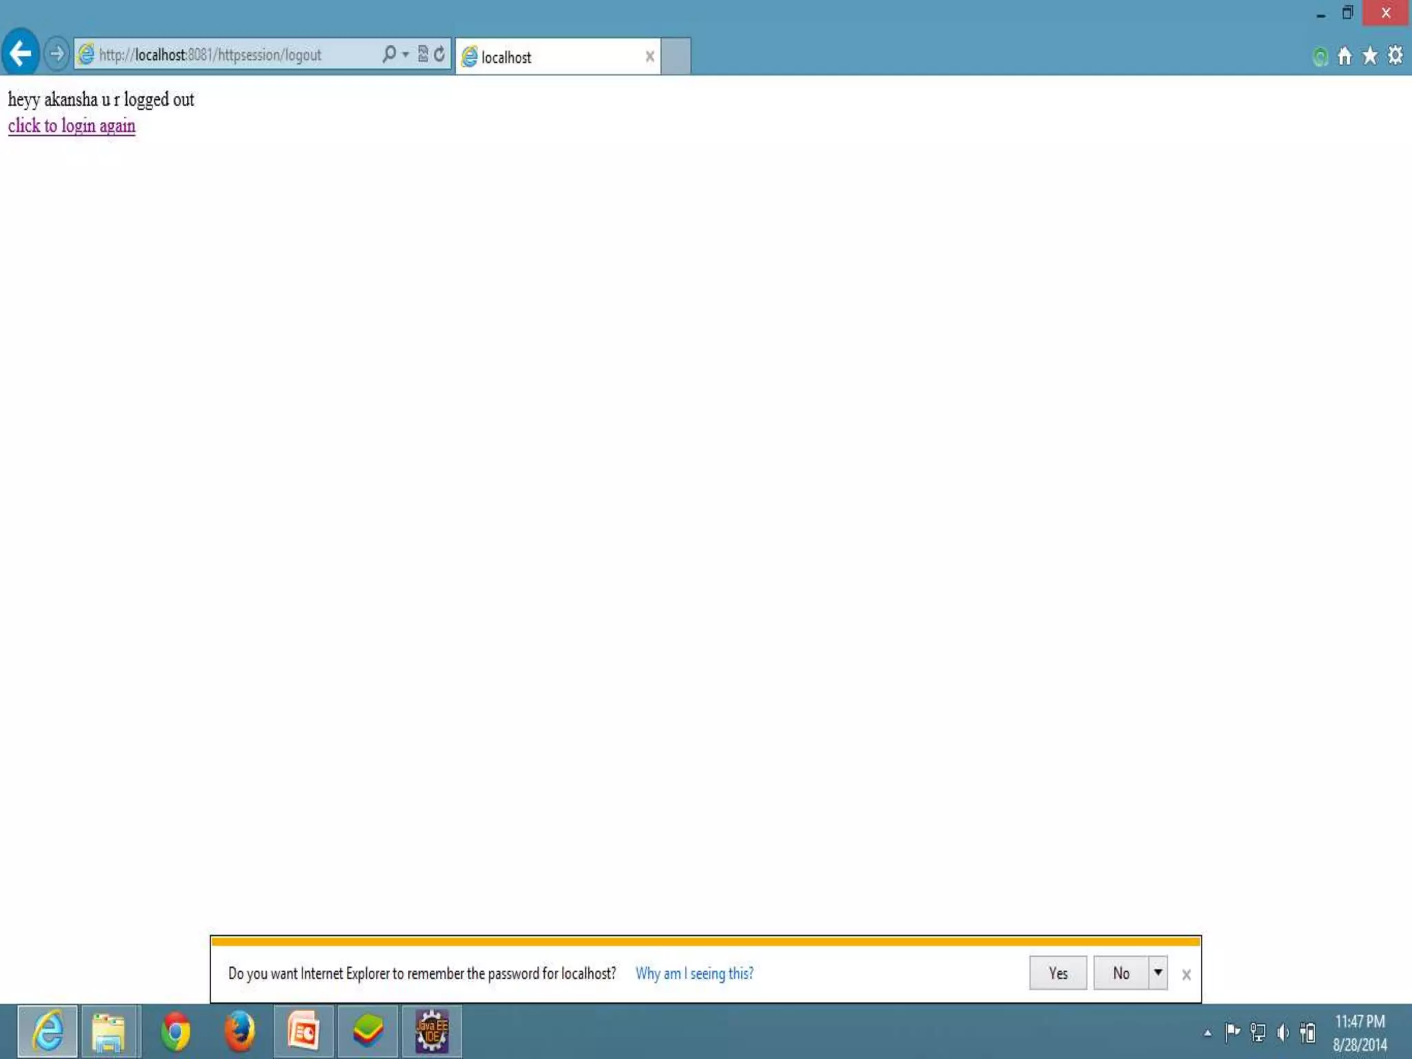Viewport: 1412px width, 1059px height.
Task: Expand the options arrow beside No
Action: [1158, 973]
